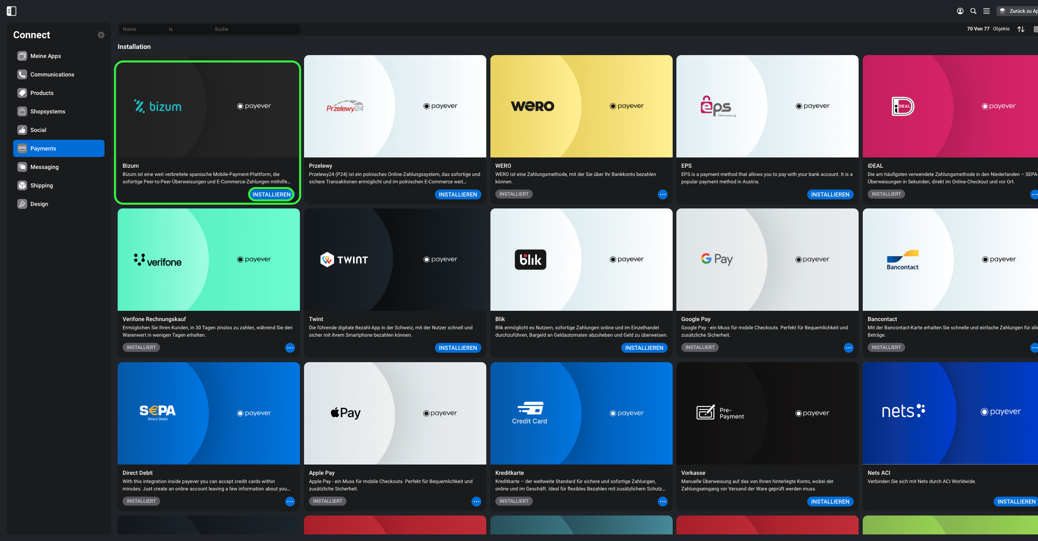Click the Payments card icon
1038x541 pixels.
click(x=22, y=148)
